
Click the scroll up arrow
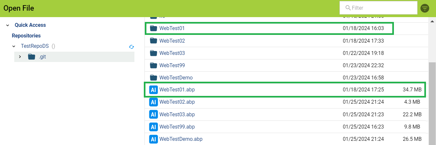pyautogui.click(x=432, y=21)
